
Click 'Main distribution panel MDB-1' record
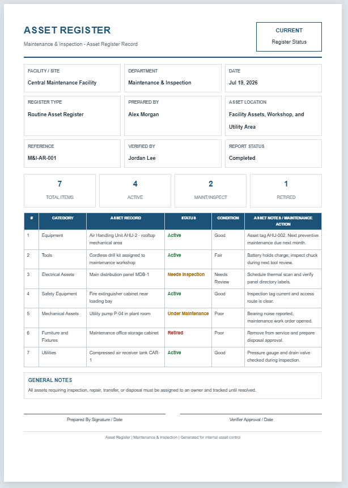click(125, 278)
